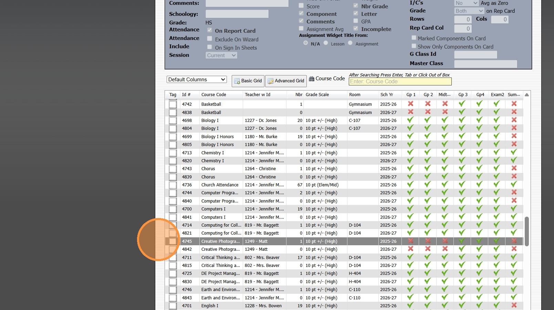Click the binoculars icon beside Course Code

[312, 79]
